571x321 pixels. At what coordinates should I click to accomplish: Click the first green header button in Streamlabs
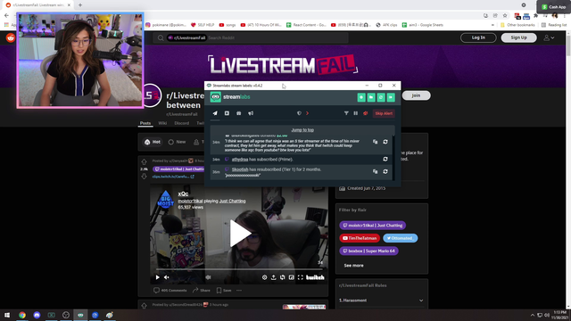coord(361,97)
